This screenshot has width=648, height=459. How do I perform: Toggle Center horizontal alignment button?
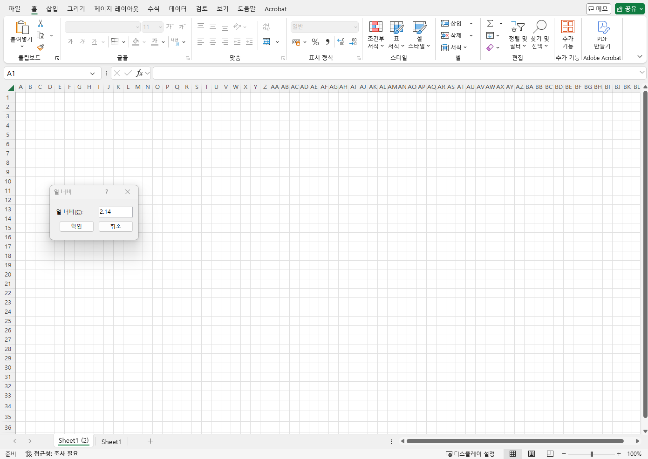[213, 42]
